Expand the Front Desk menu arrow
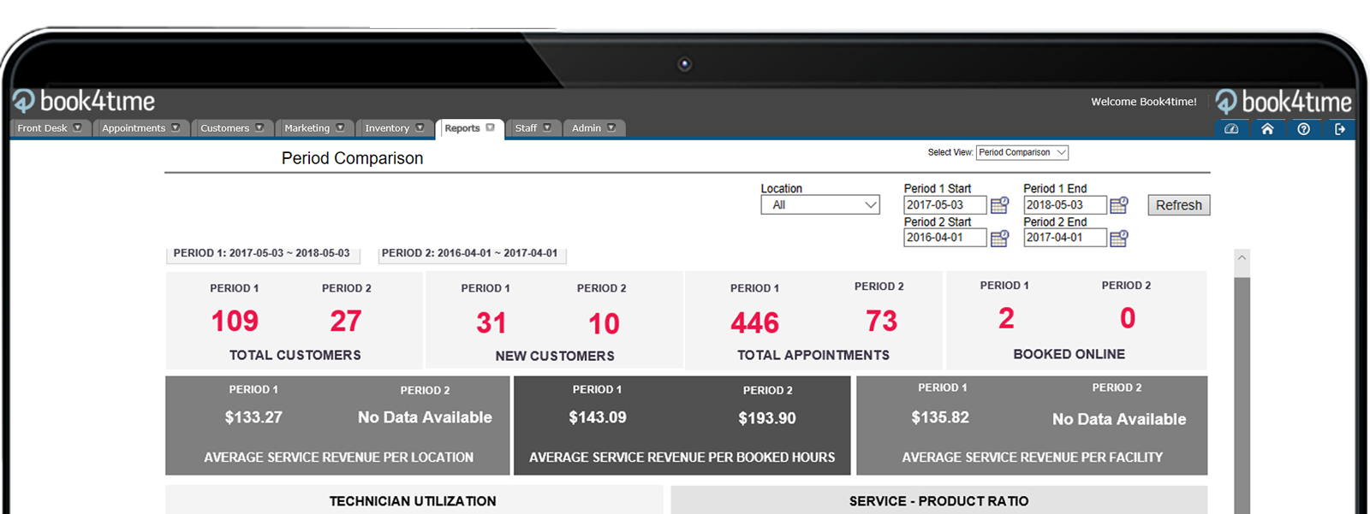 pos(77,127)
